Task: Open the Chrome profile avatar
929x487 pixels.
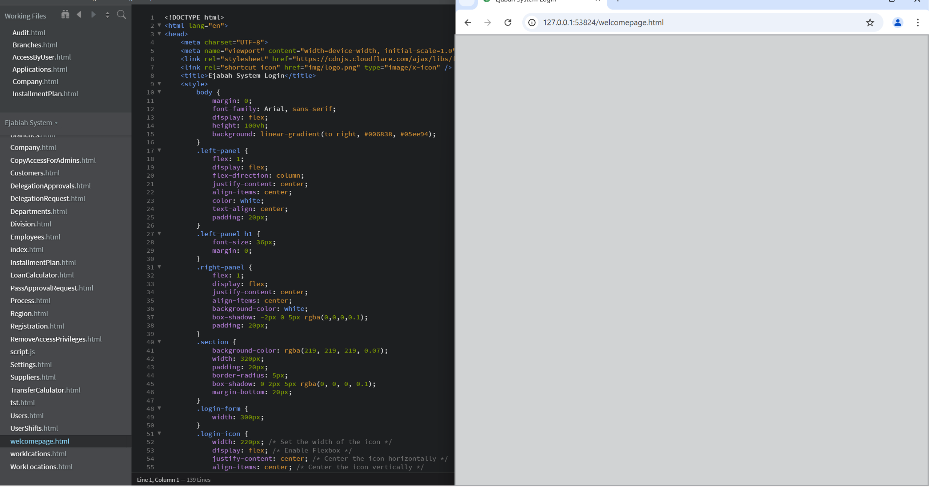Action: 897,22
